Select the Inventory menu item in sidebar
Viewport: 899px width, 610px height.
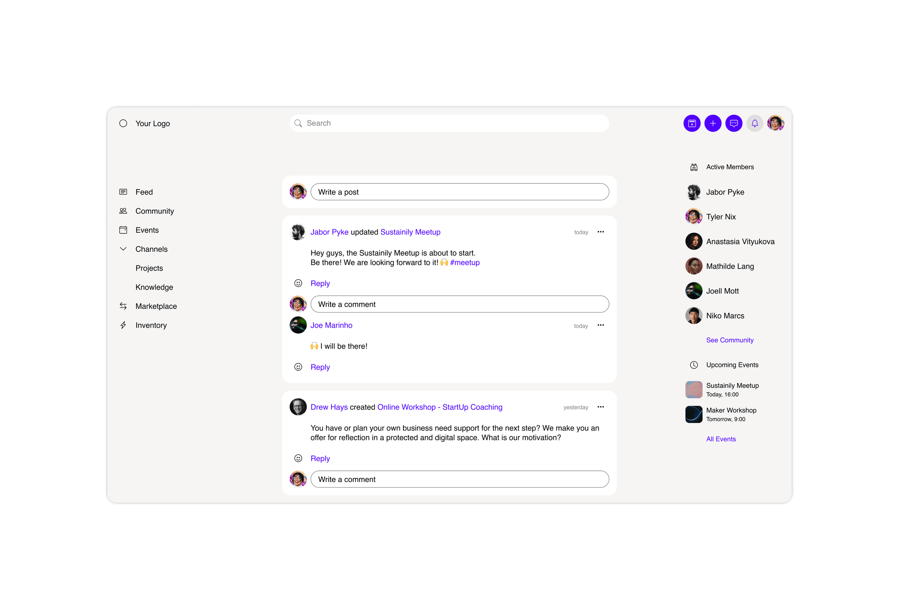(151, 325)
